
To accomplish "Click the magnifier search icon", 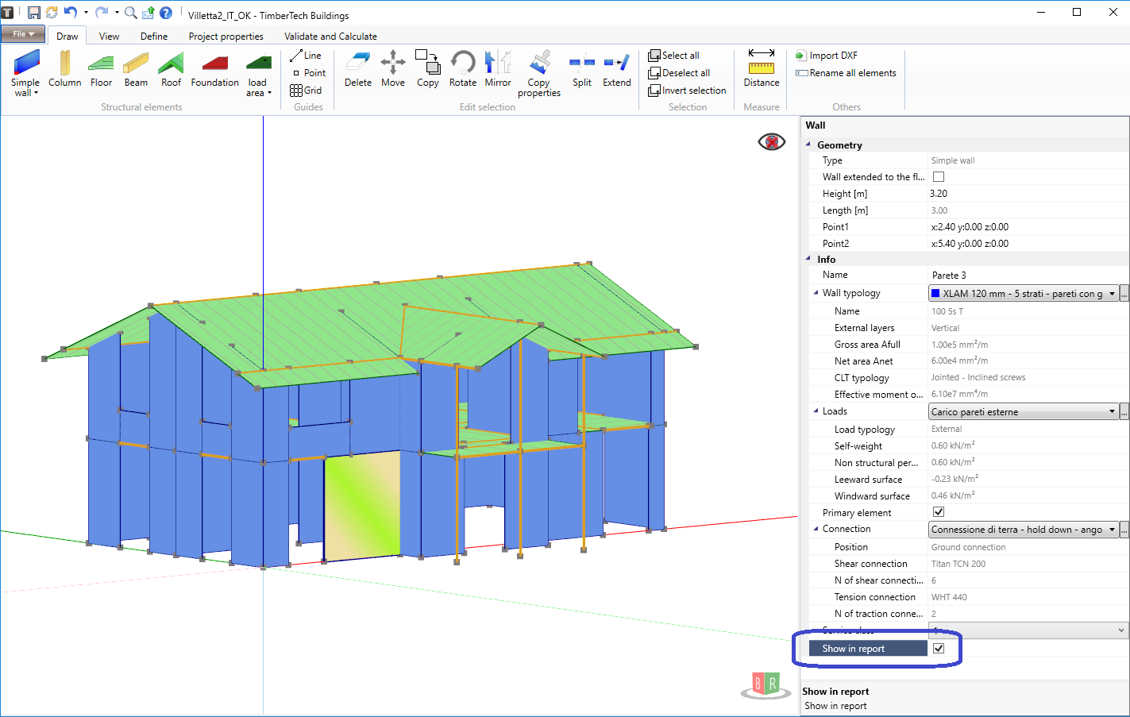I will click(x=130, y=13).
